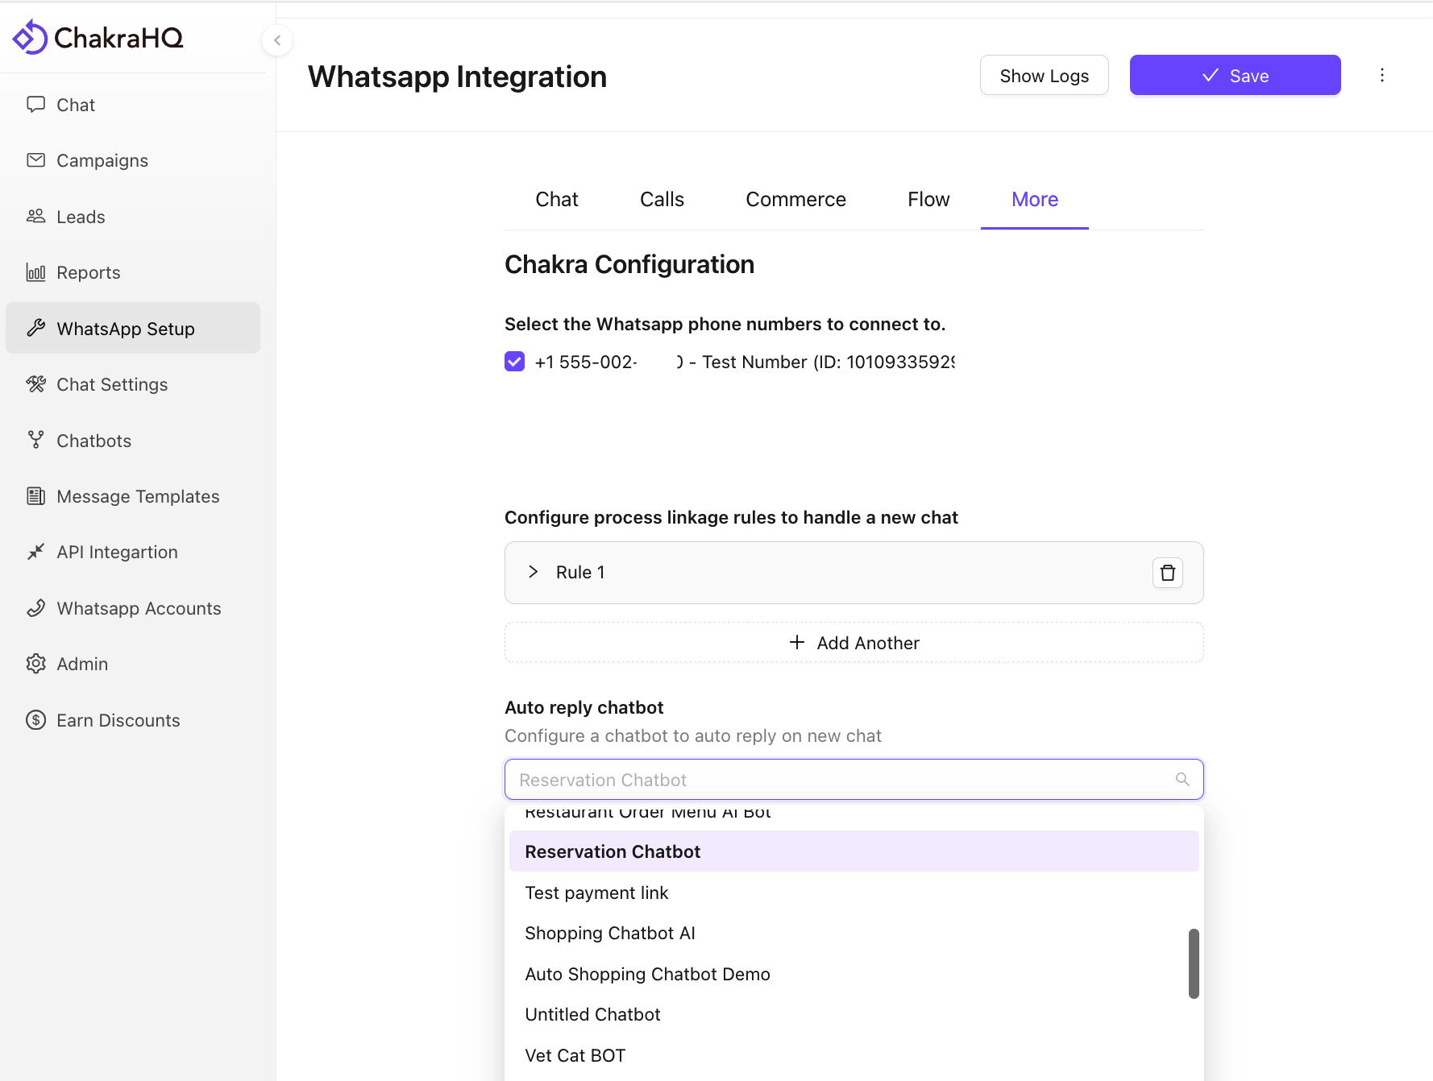Viewport: 1433px width, 1081px height.
Task: Delete Rule 1 with the trash icon
Action: pos(1168,573)
